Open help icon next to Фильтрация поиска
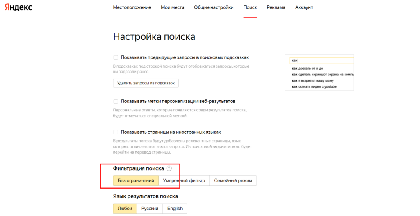 pos(169,168)
